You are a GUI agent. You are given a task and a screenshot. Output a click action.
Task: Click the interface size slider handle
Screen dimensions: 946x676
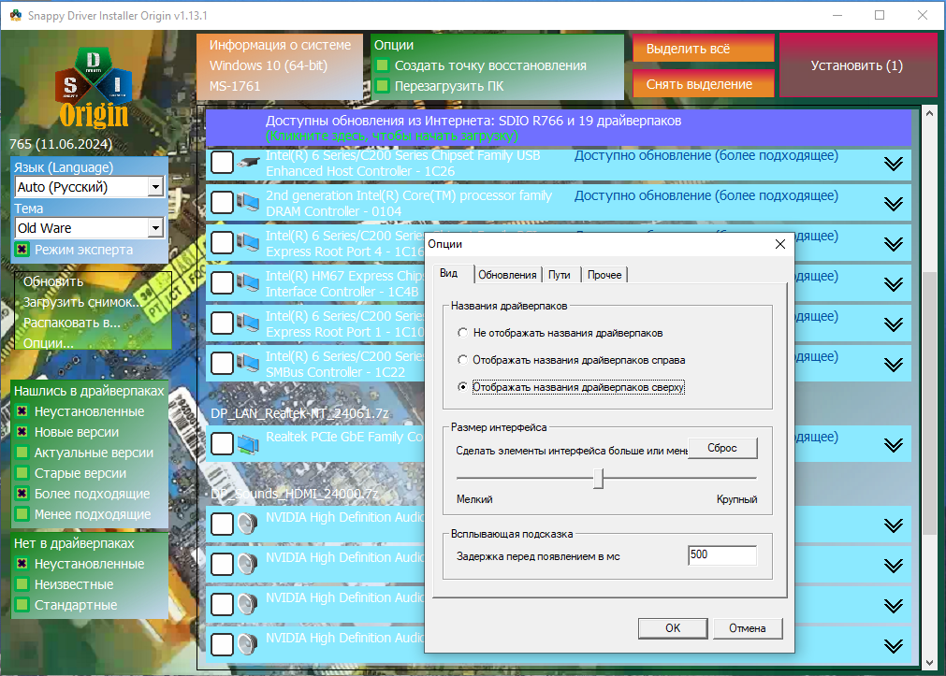click(598, 479)
